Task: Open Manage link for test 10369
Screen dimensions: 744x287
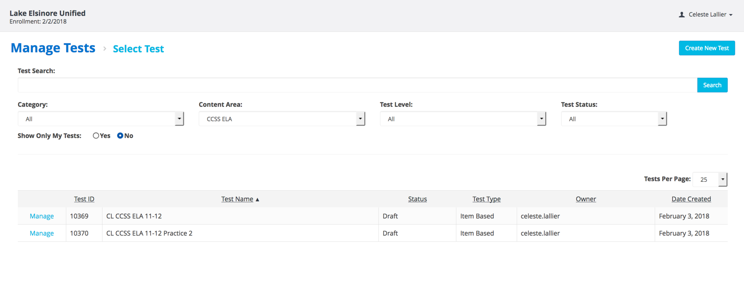Action: [42, 216]
